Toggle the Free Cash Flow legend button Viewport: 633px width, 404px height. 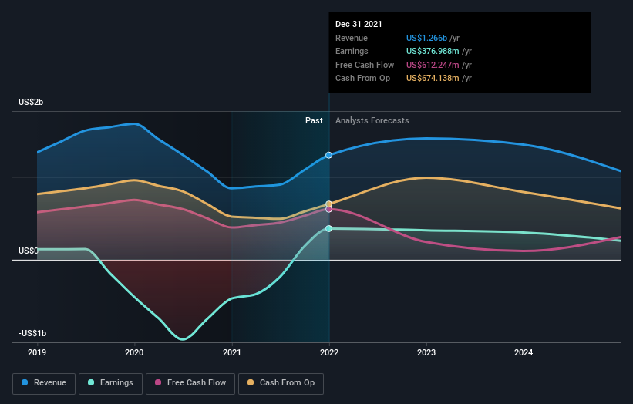(190, 383)
